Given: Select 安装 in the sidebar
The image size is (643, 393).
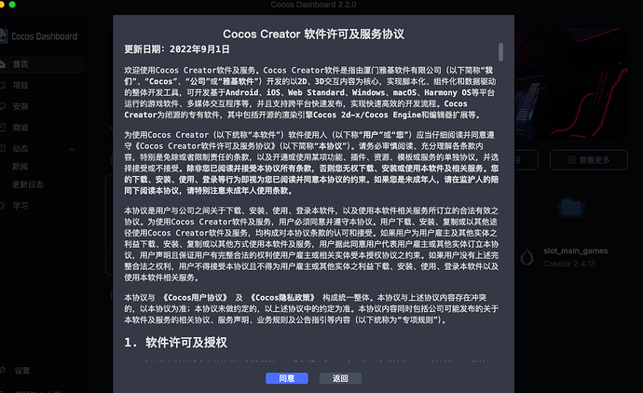Looking at the screenshot, I should [x=21, y=106].
